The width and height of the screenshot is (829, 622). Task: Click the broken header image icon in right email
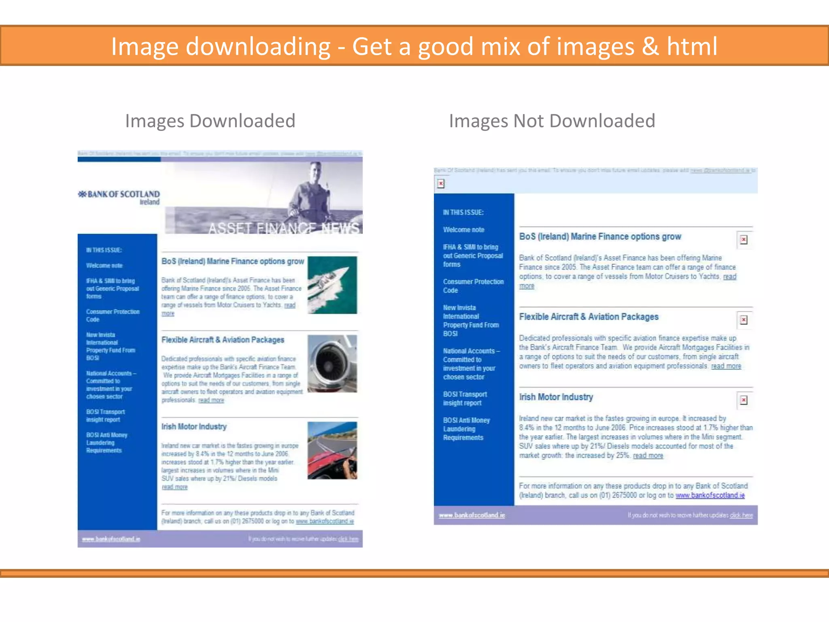[441, 184]
